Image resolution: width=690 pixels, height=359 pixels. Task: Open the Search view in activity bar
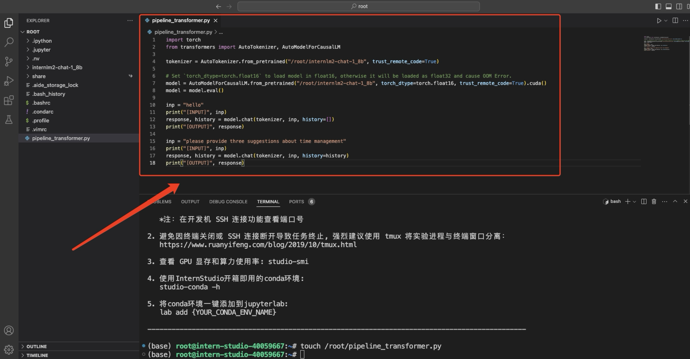coord(9,42)
